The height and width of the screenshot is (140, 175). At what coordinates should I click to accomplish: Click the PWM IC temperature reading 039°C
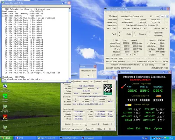145,91
